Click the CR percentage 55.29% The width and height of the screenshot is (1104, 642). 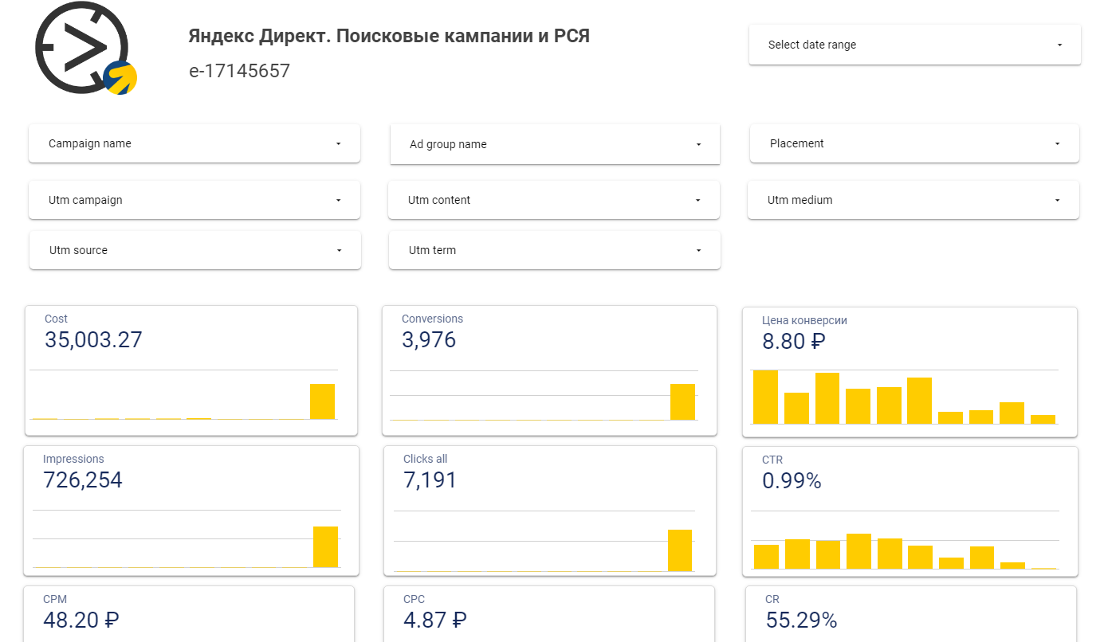pyautogui.click(x=800, y=620)
